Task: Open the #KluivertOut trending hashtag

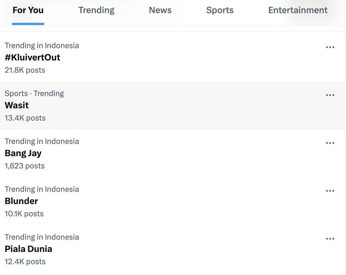Action: coord(32,58)
